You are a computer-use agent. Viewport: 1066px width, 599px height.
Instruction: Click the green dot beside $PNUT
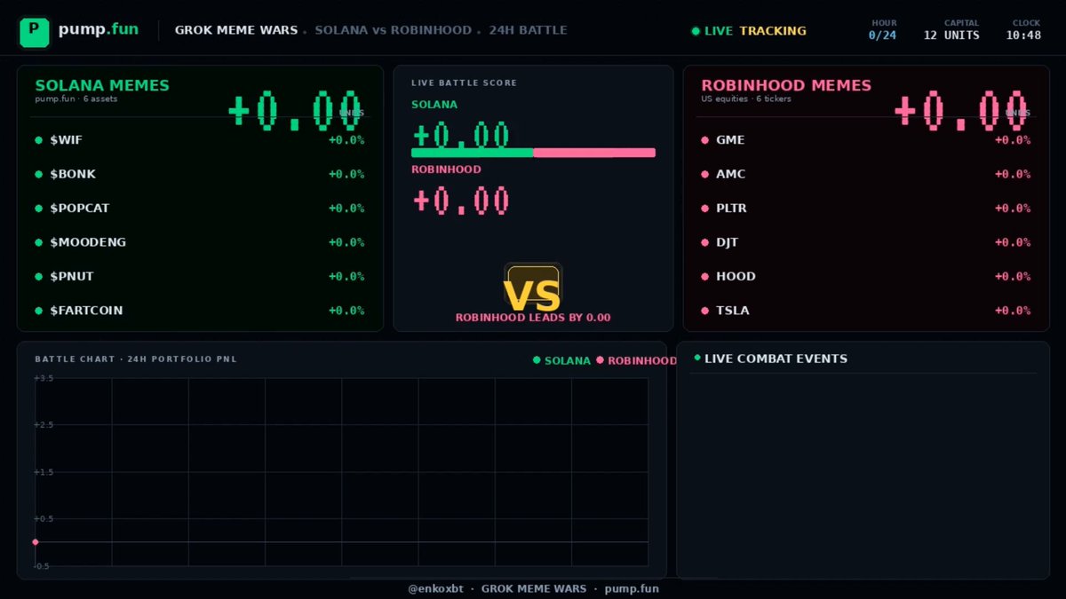[x=38, y=277]
